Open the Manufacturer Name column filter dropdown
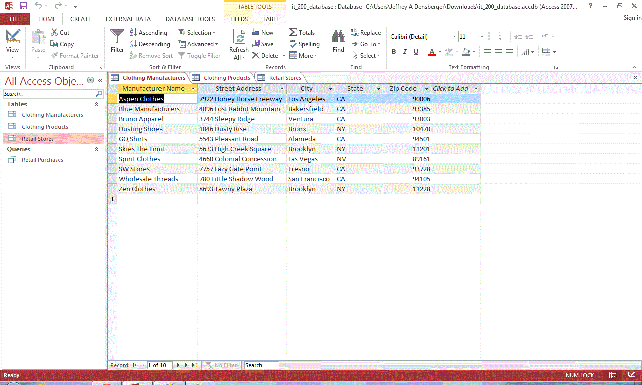 [193, 88]
